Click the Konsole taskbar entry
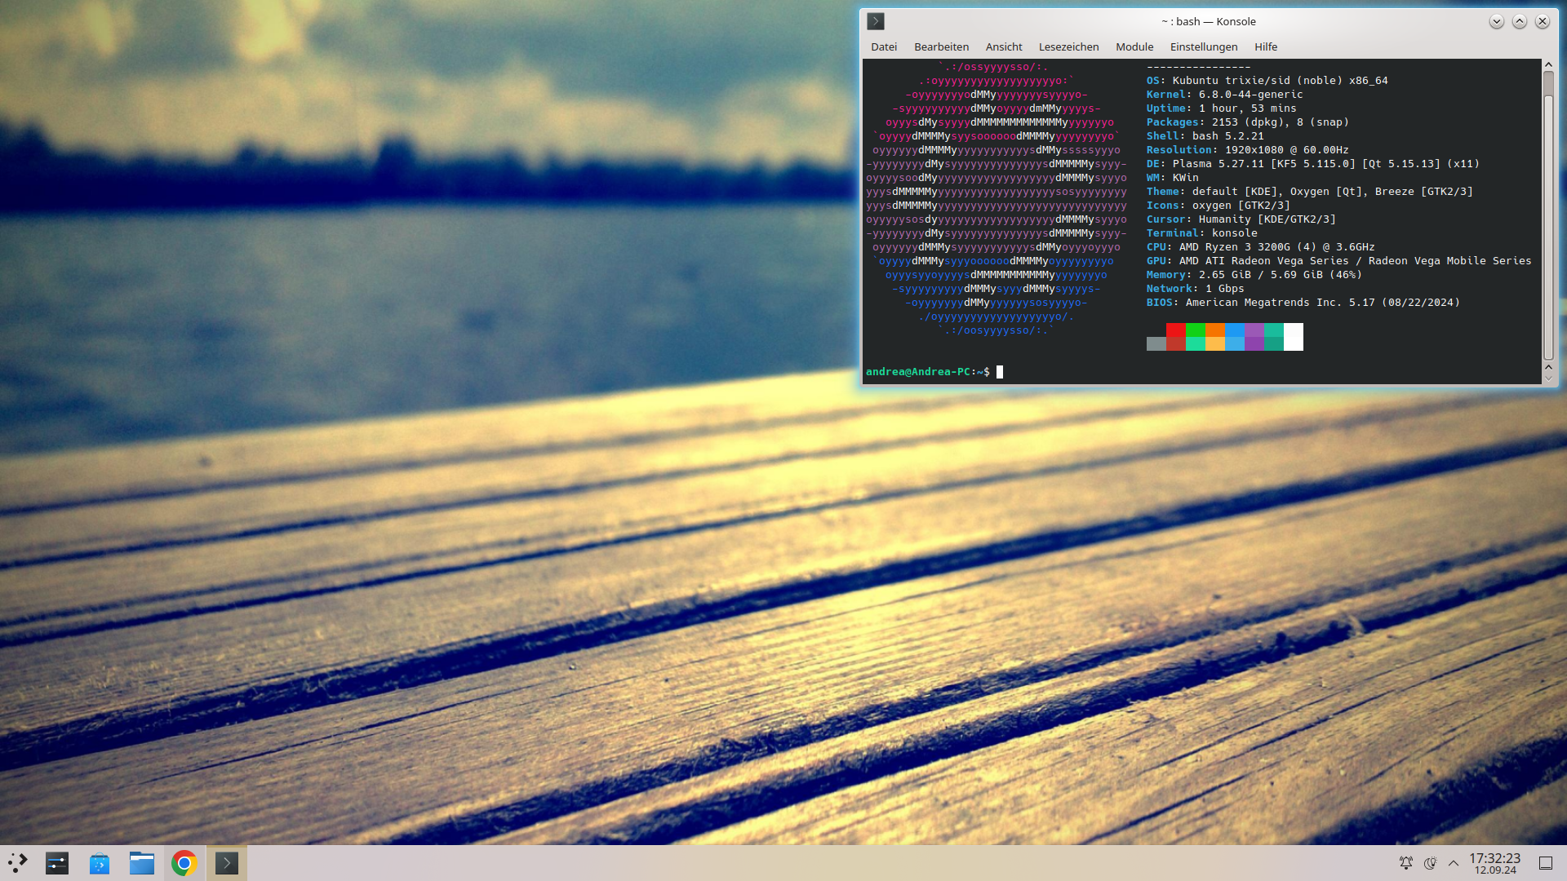 (227, 862)
